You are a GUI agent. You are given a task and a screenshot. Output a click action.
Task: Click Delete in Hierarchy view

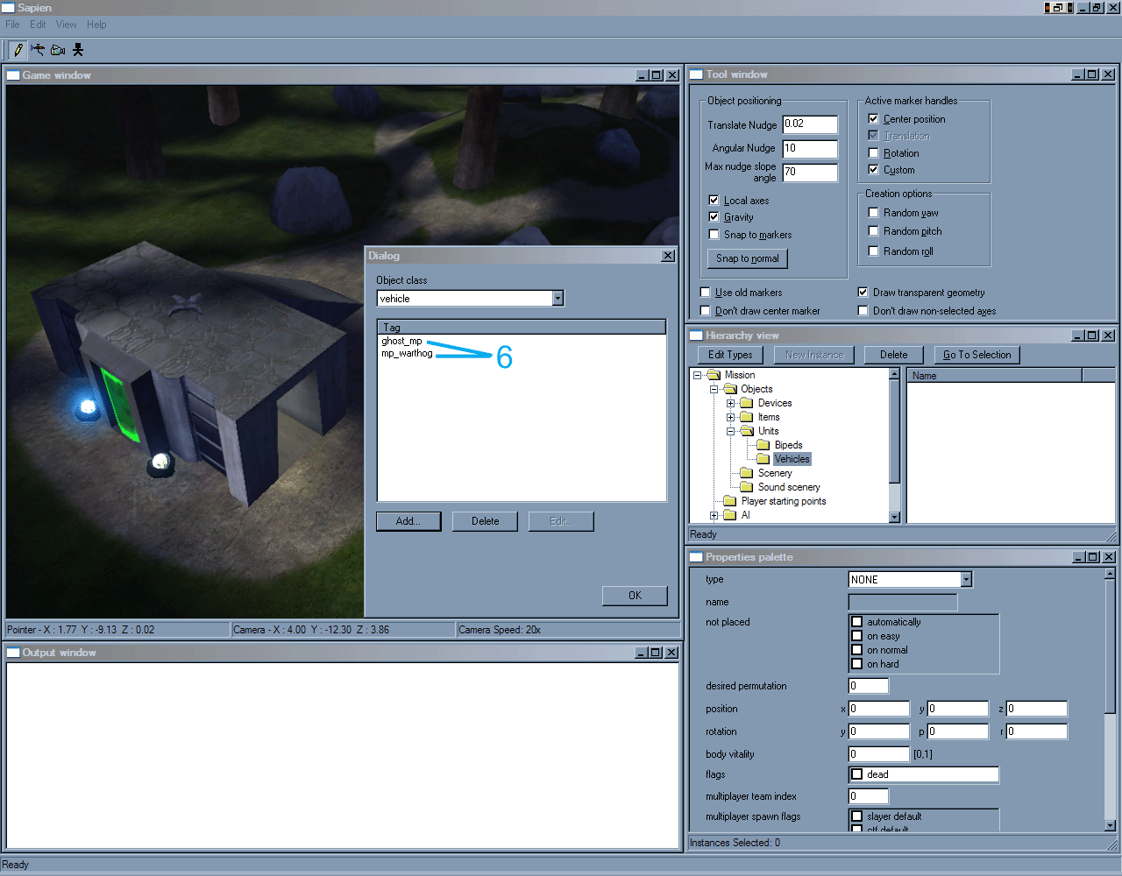894,355
